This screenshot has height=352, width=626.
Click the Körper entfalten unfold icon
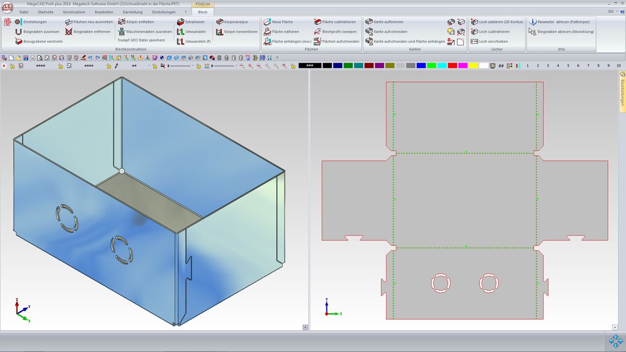tap(122, 22)
